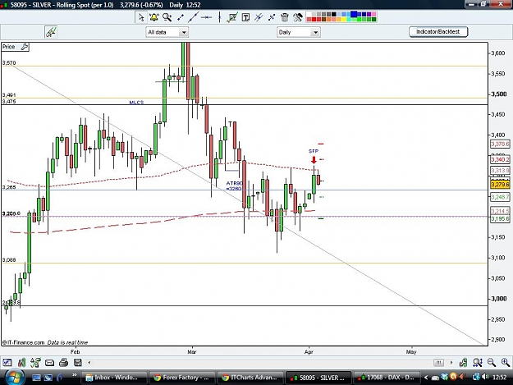Click the taskbar clock 12:52

[500, 377]
